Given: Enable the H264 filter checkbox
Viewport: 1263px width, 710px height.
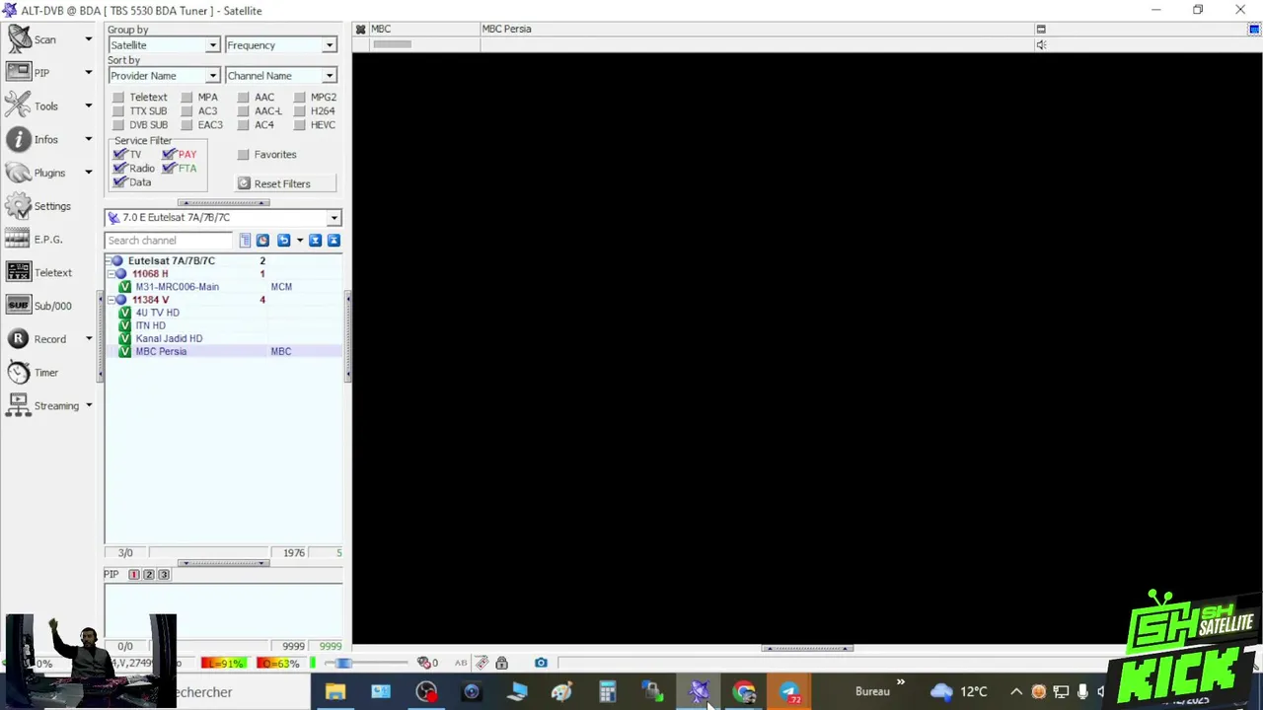Looking at the screenshot, I should [300, 111].
